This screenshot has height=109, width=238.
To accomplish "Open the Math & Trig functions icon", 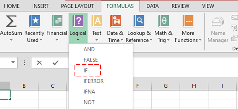I will pos(164,21).
